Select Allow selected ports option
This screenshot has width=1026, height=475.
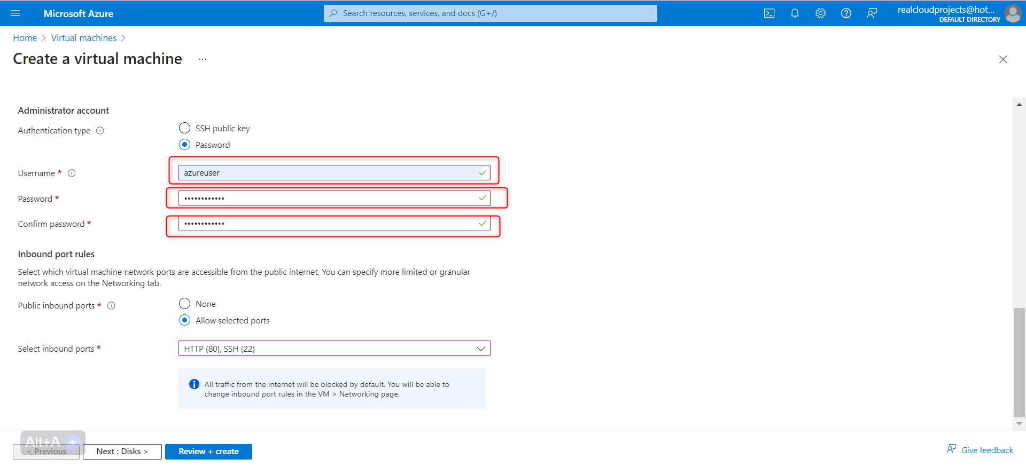coord(184,320)
